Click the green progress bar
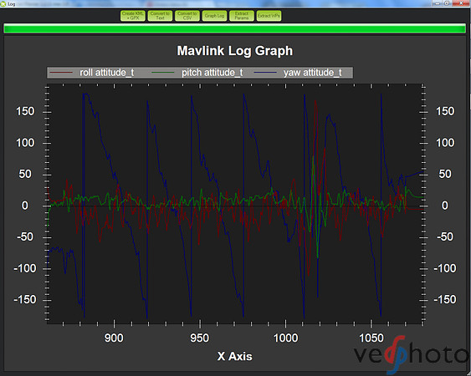The height and width of the screenshot is (376, 471). coord(234,28)
